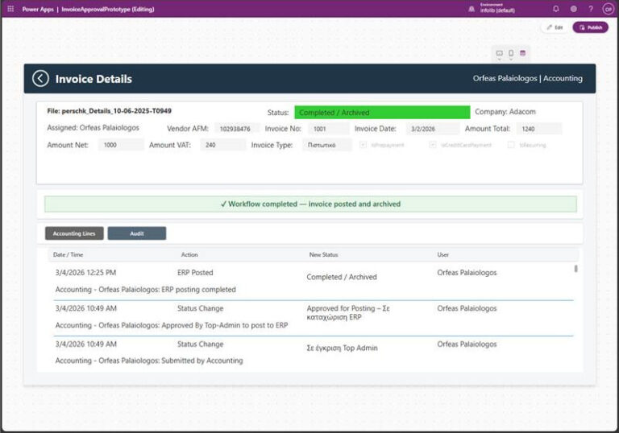The height and width of the screenshot is (433, 619).
Task: Click the Amount Total field
Action: [x=539, y=129]
